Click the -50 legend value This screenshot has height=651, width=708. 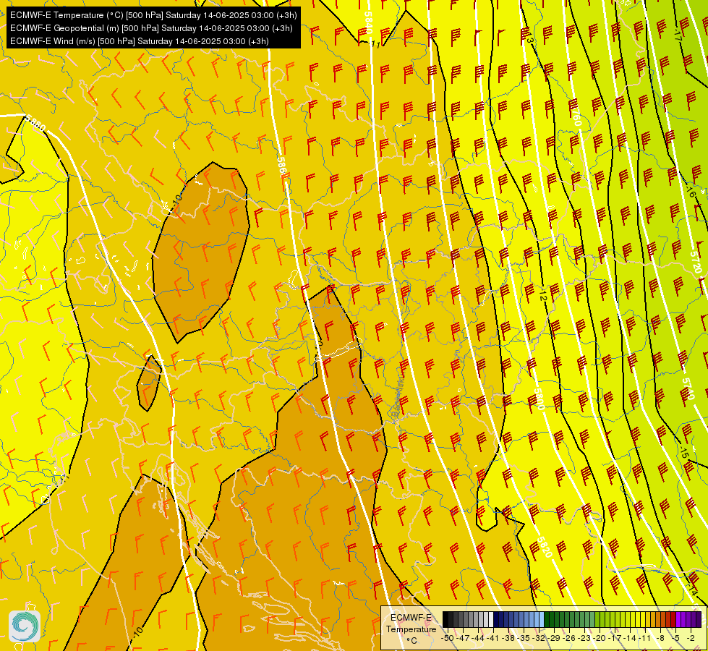pyautogui.click(x=448, y=638)
